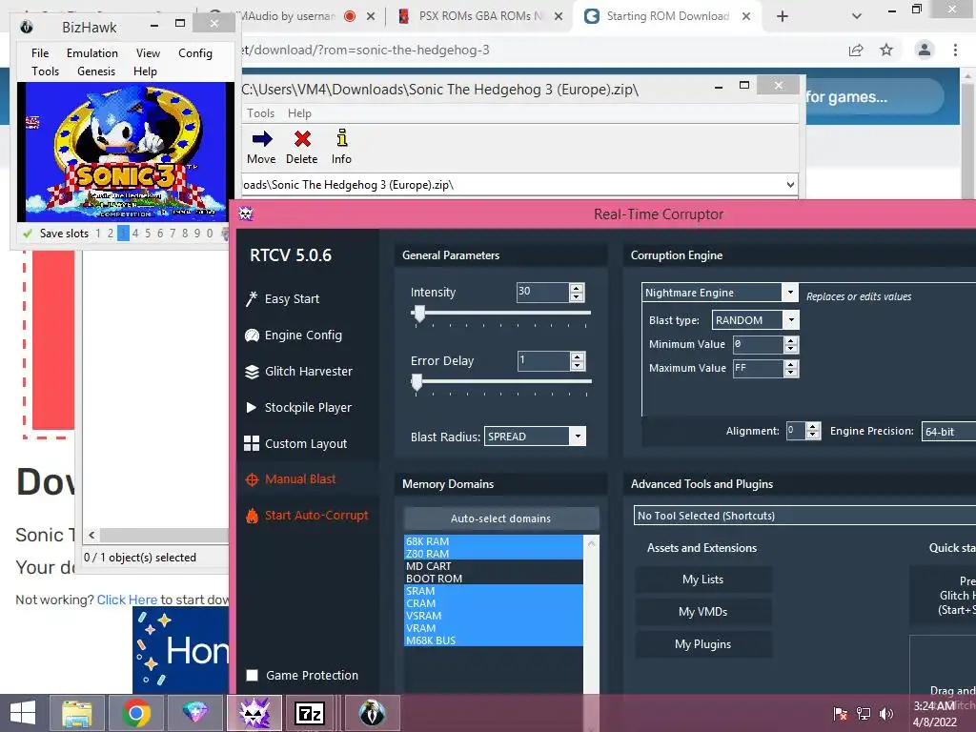The image size is (976, 732).
Task: Open BizHawk Emulation menu
Action: pos(92,53)
